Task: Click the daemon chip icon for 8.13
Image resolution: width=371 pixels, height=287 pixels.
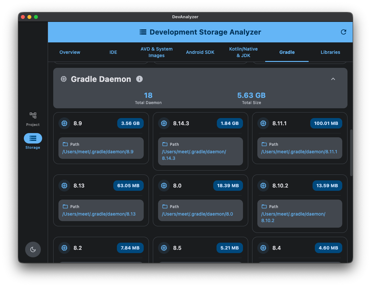Action: [x=64, y=186]
